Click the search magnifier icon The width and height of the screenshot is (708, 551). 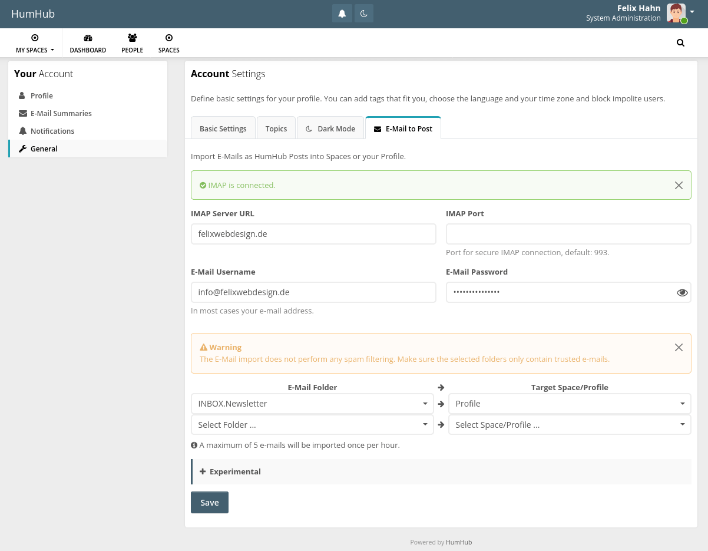click(x=680, y=42)
